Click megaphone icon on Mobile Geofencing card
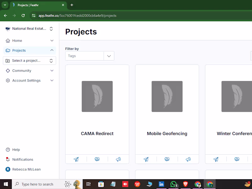Image resolution: width=252 pixels, height=189 pixels. [188, 159]
